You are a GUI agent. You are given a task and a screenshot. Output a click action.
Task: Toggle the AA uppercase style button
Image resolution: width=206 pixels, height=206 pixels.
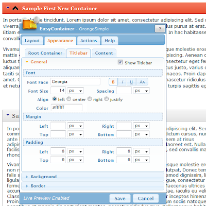[x=142, y=82]
